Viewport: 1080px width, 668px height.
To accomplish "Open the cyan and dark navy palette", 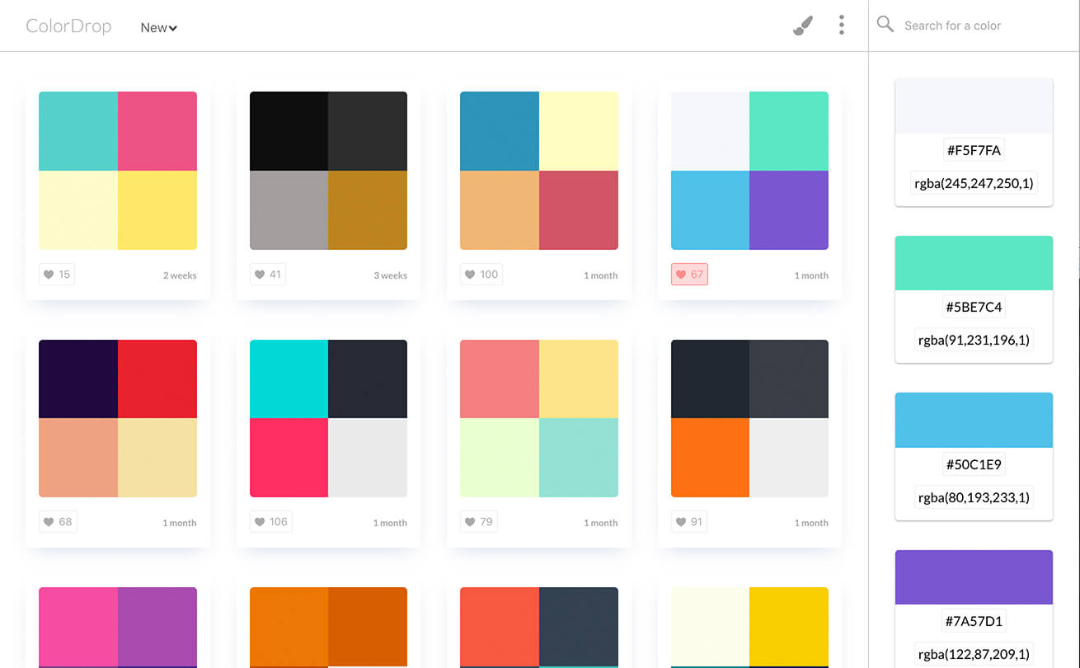I will coord(328,418).
